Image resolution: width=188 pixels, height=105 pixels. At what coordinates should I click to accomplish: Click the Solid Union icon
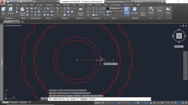pos(31,8)
